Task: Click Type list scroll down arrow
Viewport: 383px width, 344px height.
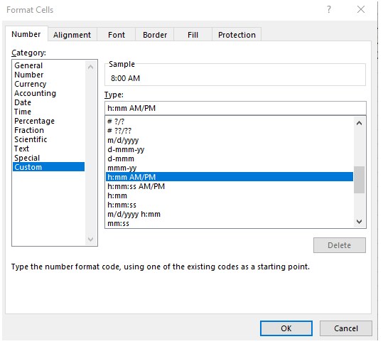Action: [359, 222]
